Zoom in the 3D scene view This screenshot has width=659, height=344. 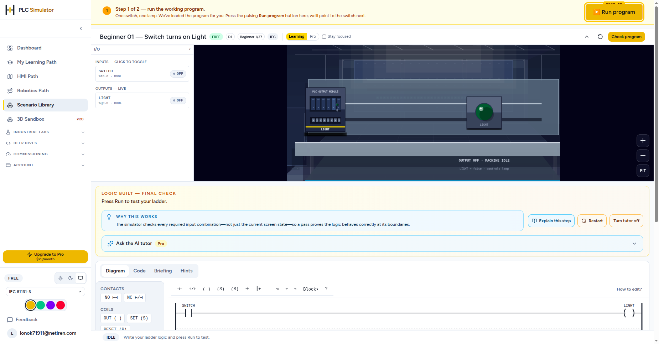tap(643, 140)
